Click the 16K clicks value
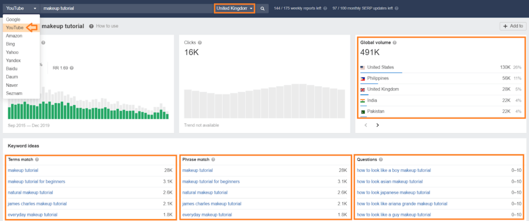The image size is (529, 221). (191, 52)
